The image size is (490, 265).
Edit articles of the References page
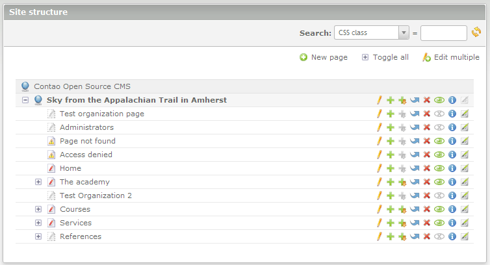pyautogui.click(x=465, y=236)
